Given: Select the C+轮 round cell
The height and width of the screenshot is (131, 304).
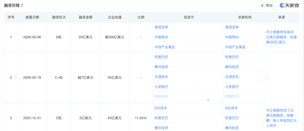Looking at the screenshot, I should coord(59,78).
